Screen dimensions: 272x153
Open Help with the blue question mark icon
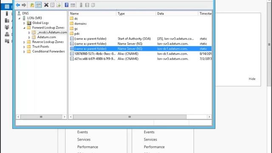point(66,5)
